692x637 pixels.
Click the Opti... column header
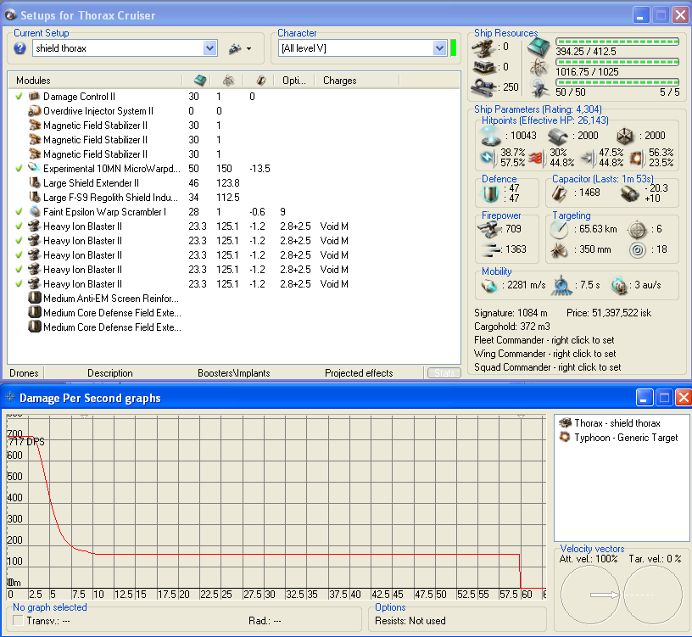coord(294,81)
